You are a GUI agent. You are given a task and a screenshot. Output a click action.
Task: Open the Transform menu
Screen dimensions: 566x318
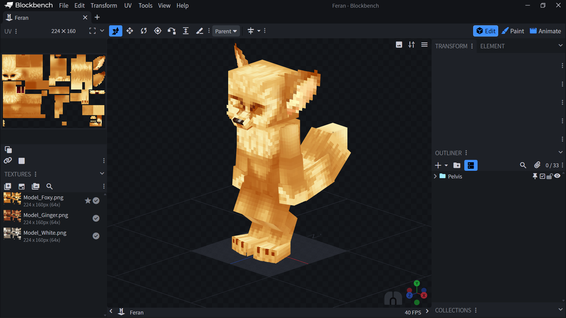[x=104, y=6]
